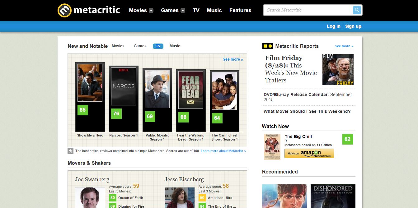Click Jesse Eisenberg's photo
The width and height of the screenshot is (418, 208).
click(x=180, y=198)
